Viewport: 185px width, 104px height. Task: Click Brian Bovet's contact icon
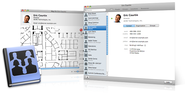click(86, 15)
